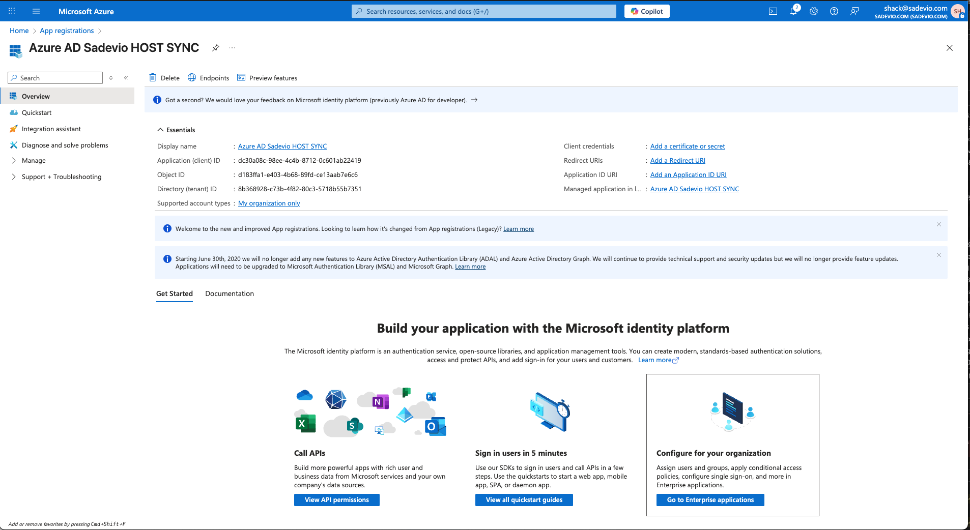
Task: Open Cloud Shell from the top bar
Action: point(773,11)
